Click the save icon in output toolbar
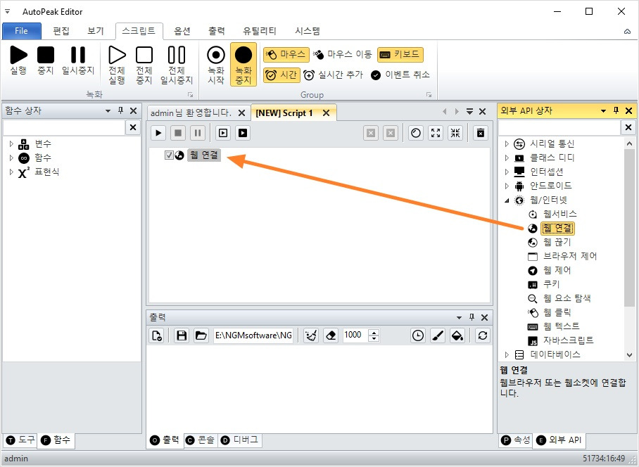The width and height of the screenshot is (639, 467). point(182,335)
